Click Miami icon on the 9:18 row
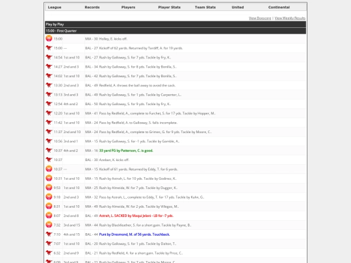Image resolution: width=351 pixels, height=263 pixels. coord(49,197)
